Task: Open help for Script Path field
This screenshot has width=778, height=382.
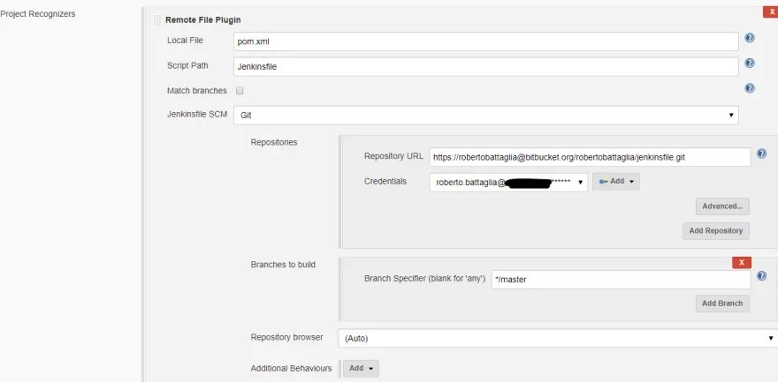Action: pos(749,64)
